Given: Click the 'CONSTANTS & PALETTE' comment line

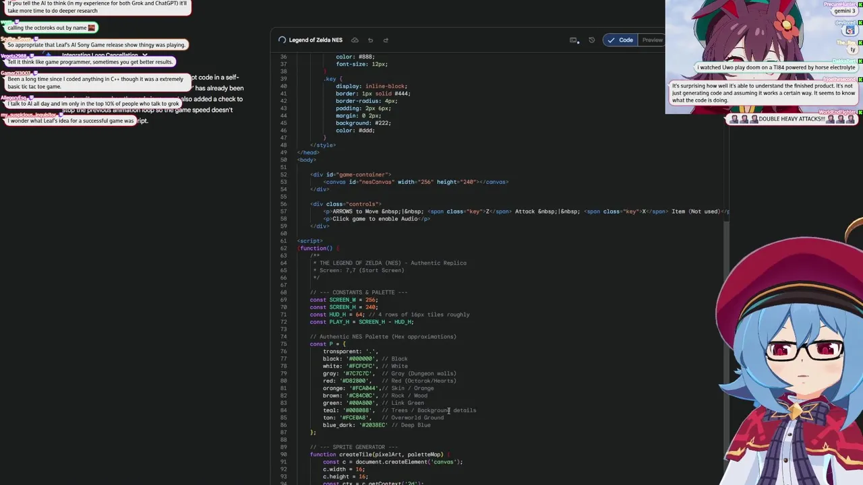Looking at the screenshot, I should point(359,292).
